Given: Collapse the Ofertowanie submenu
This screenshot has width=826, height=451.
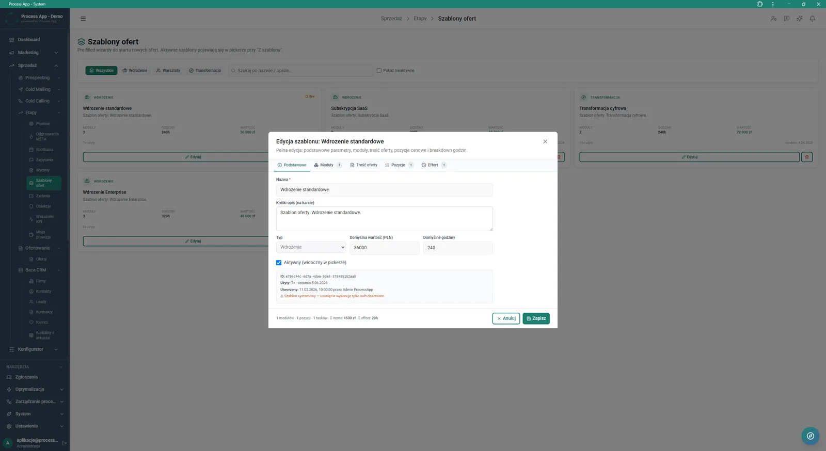Looking at the screenshot, I should (39, 248).
